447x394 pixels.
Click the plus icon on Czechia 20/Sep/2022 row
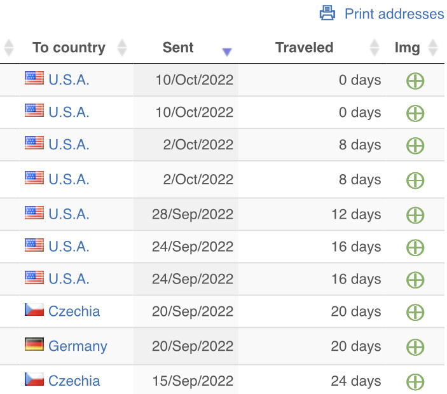pyautogui.click(x=415, y=312)
